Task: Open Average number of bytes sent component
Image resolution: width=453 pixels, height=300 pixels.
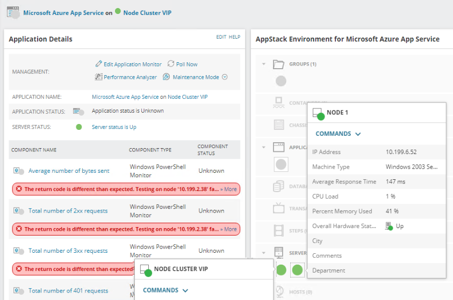Action: pos(69,171)
